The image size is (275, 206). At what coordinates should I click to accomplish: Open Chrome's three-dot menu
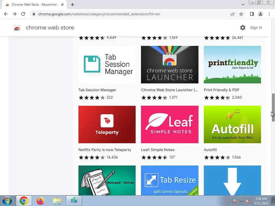pos(269,14)
